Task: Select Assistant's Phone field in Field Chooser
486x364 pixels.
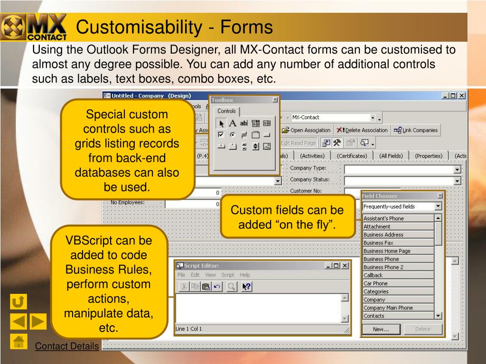Action: click(398, 218)
